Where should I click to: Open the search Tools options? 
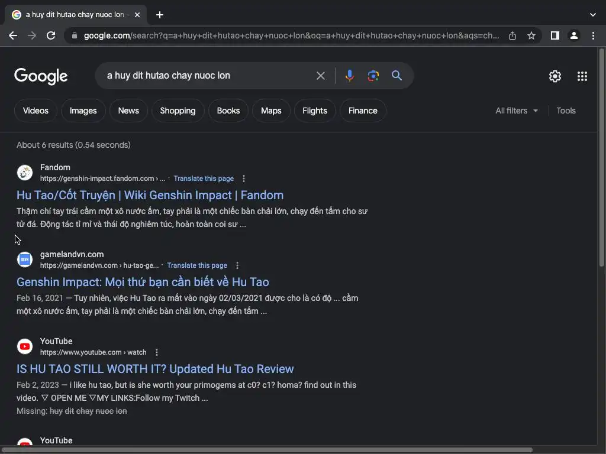566,111
